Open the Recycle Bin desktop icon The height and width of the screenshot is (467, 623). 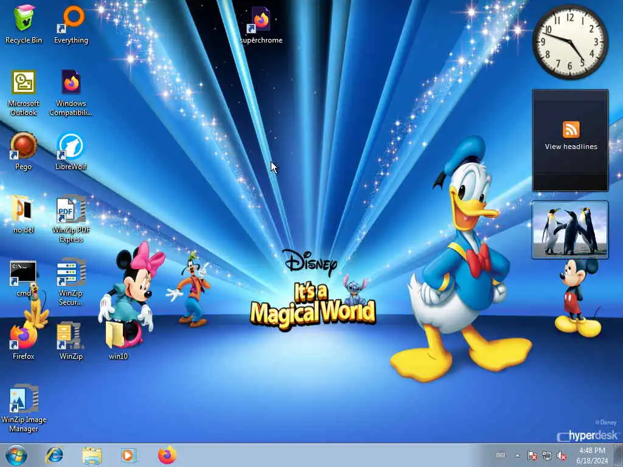pyautogui.click(x=24, y=24)
